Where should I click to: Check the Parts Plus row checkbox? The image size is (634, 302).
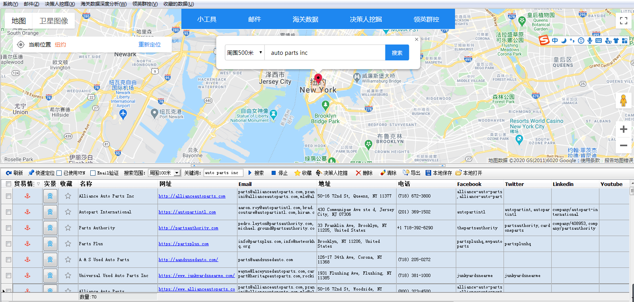pyautogui.click(x=8, y=244)
